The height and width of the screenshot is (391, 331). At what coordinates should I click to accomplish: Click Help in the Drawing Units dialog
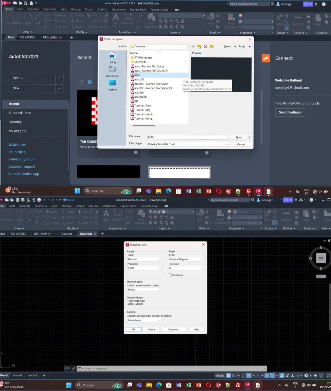(x=196, y=329)
